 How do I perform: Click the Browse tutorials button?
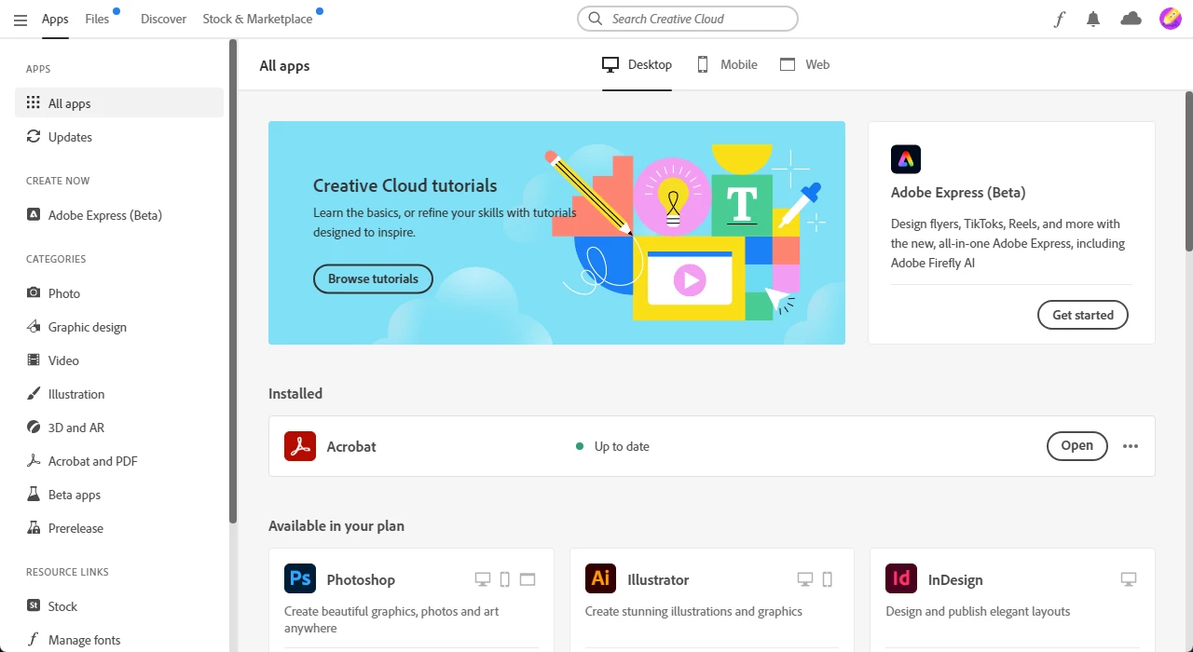[x=373, y=278]
